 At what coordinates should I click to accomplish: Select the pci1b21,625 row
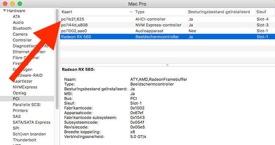pos(167,19)
